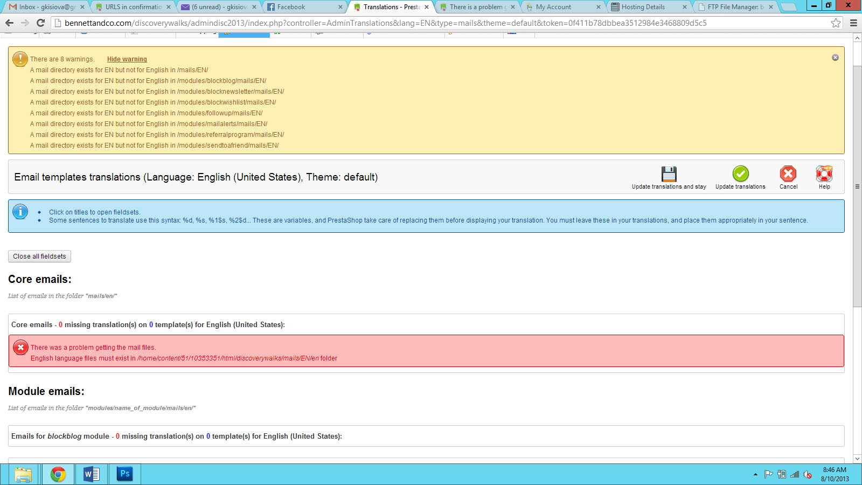Click the red Cancel icon
Screen dimensions: 862x485
tap(788, 174)
